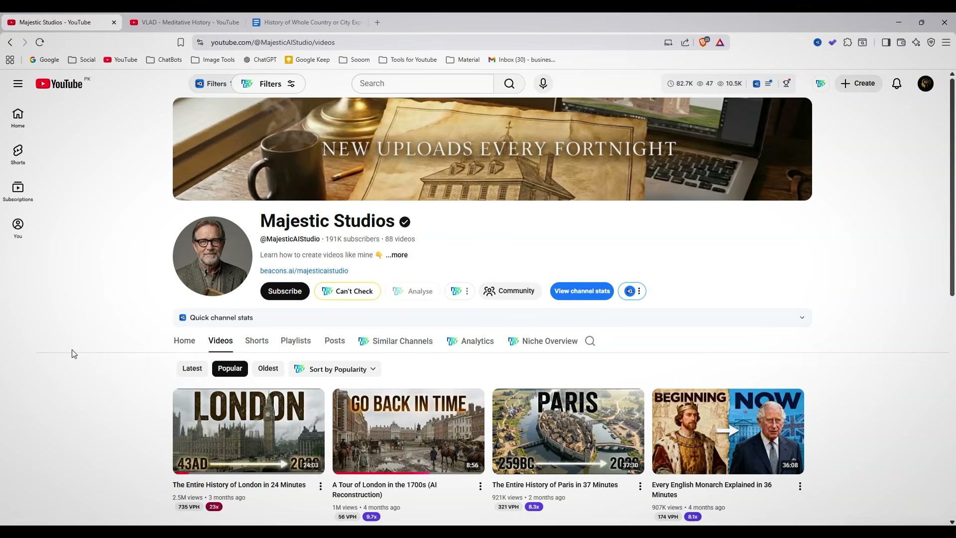The image size is (956, 538).
Task: Open the channel Analytics tab
Action: pyautogui.click(x=471, y=341)
